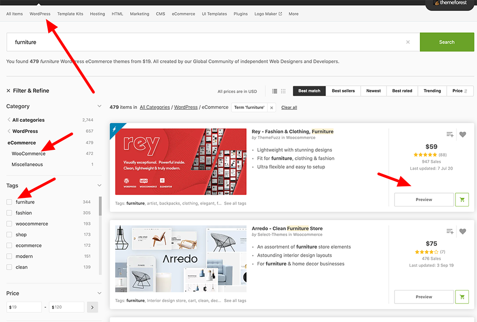The height and width of the screenshot is (322, 477).
Task: Open Marketing menu item
Action: tap(139, 14)
